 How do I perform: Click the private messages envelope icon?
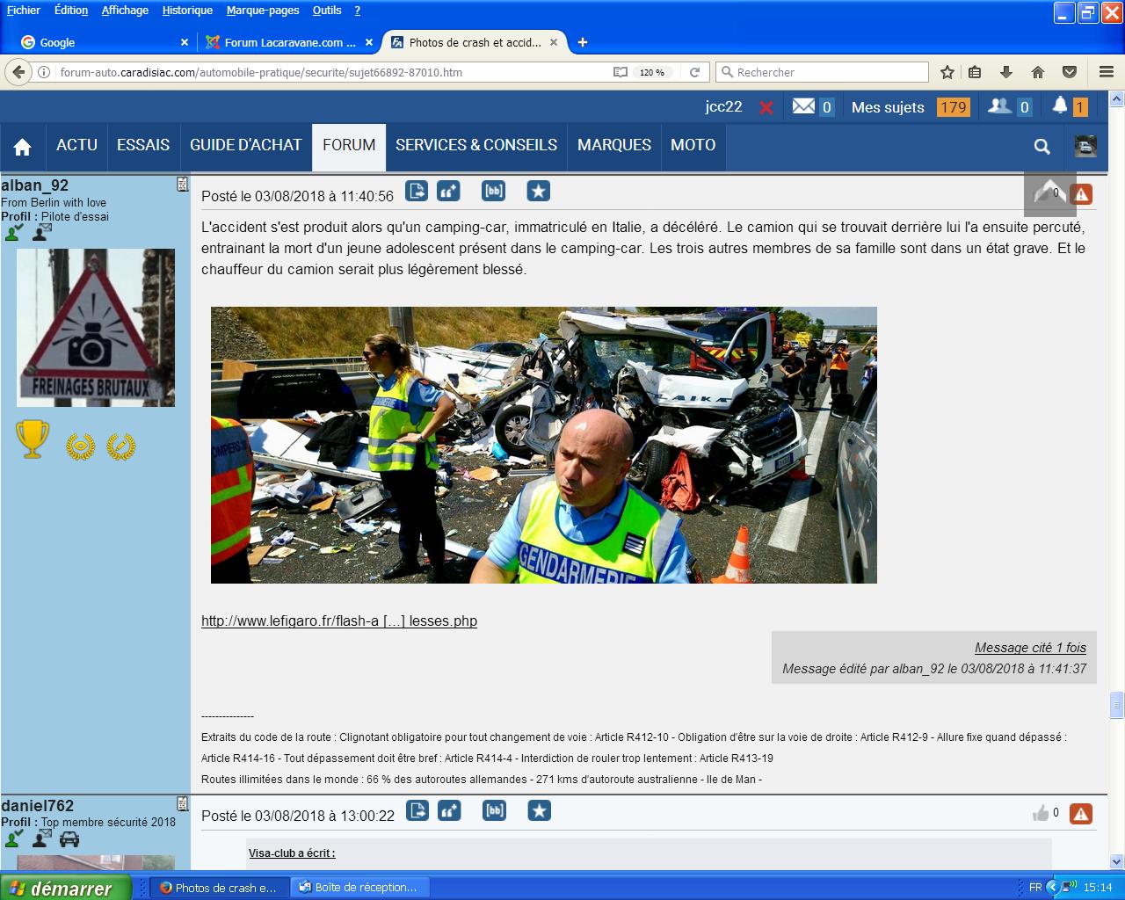803,106
